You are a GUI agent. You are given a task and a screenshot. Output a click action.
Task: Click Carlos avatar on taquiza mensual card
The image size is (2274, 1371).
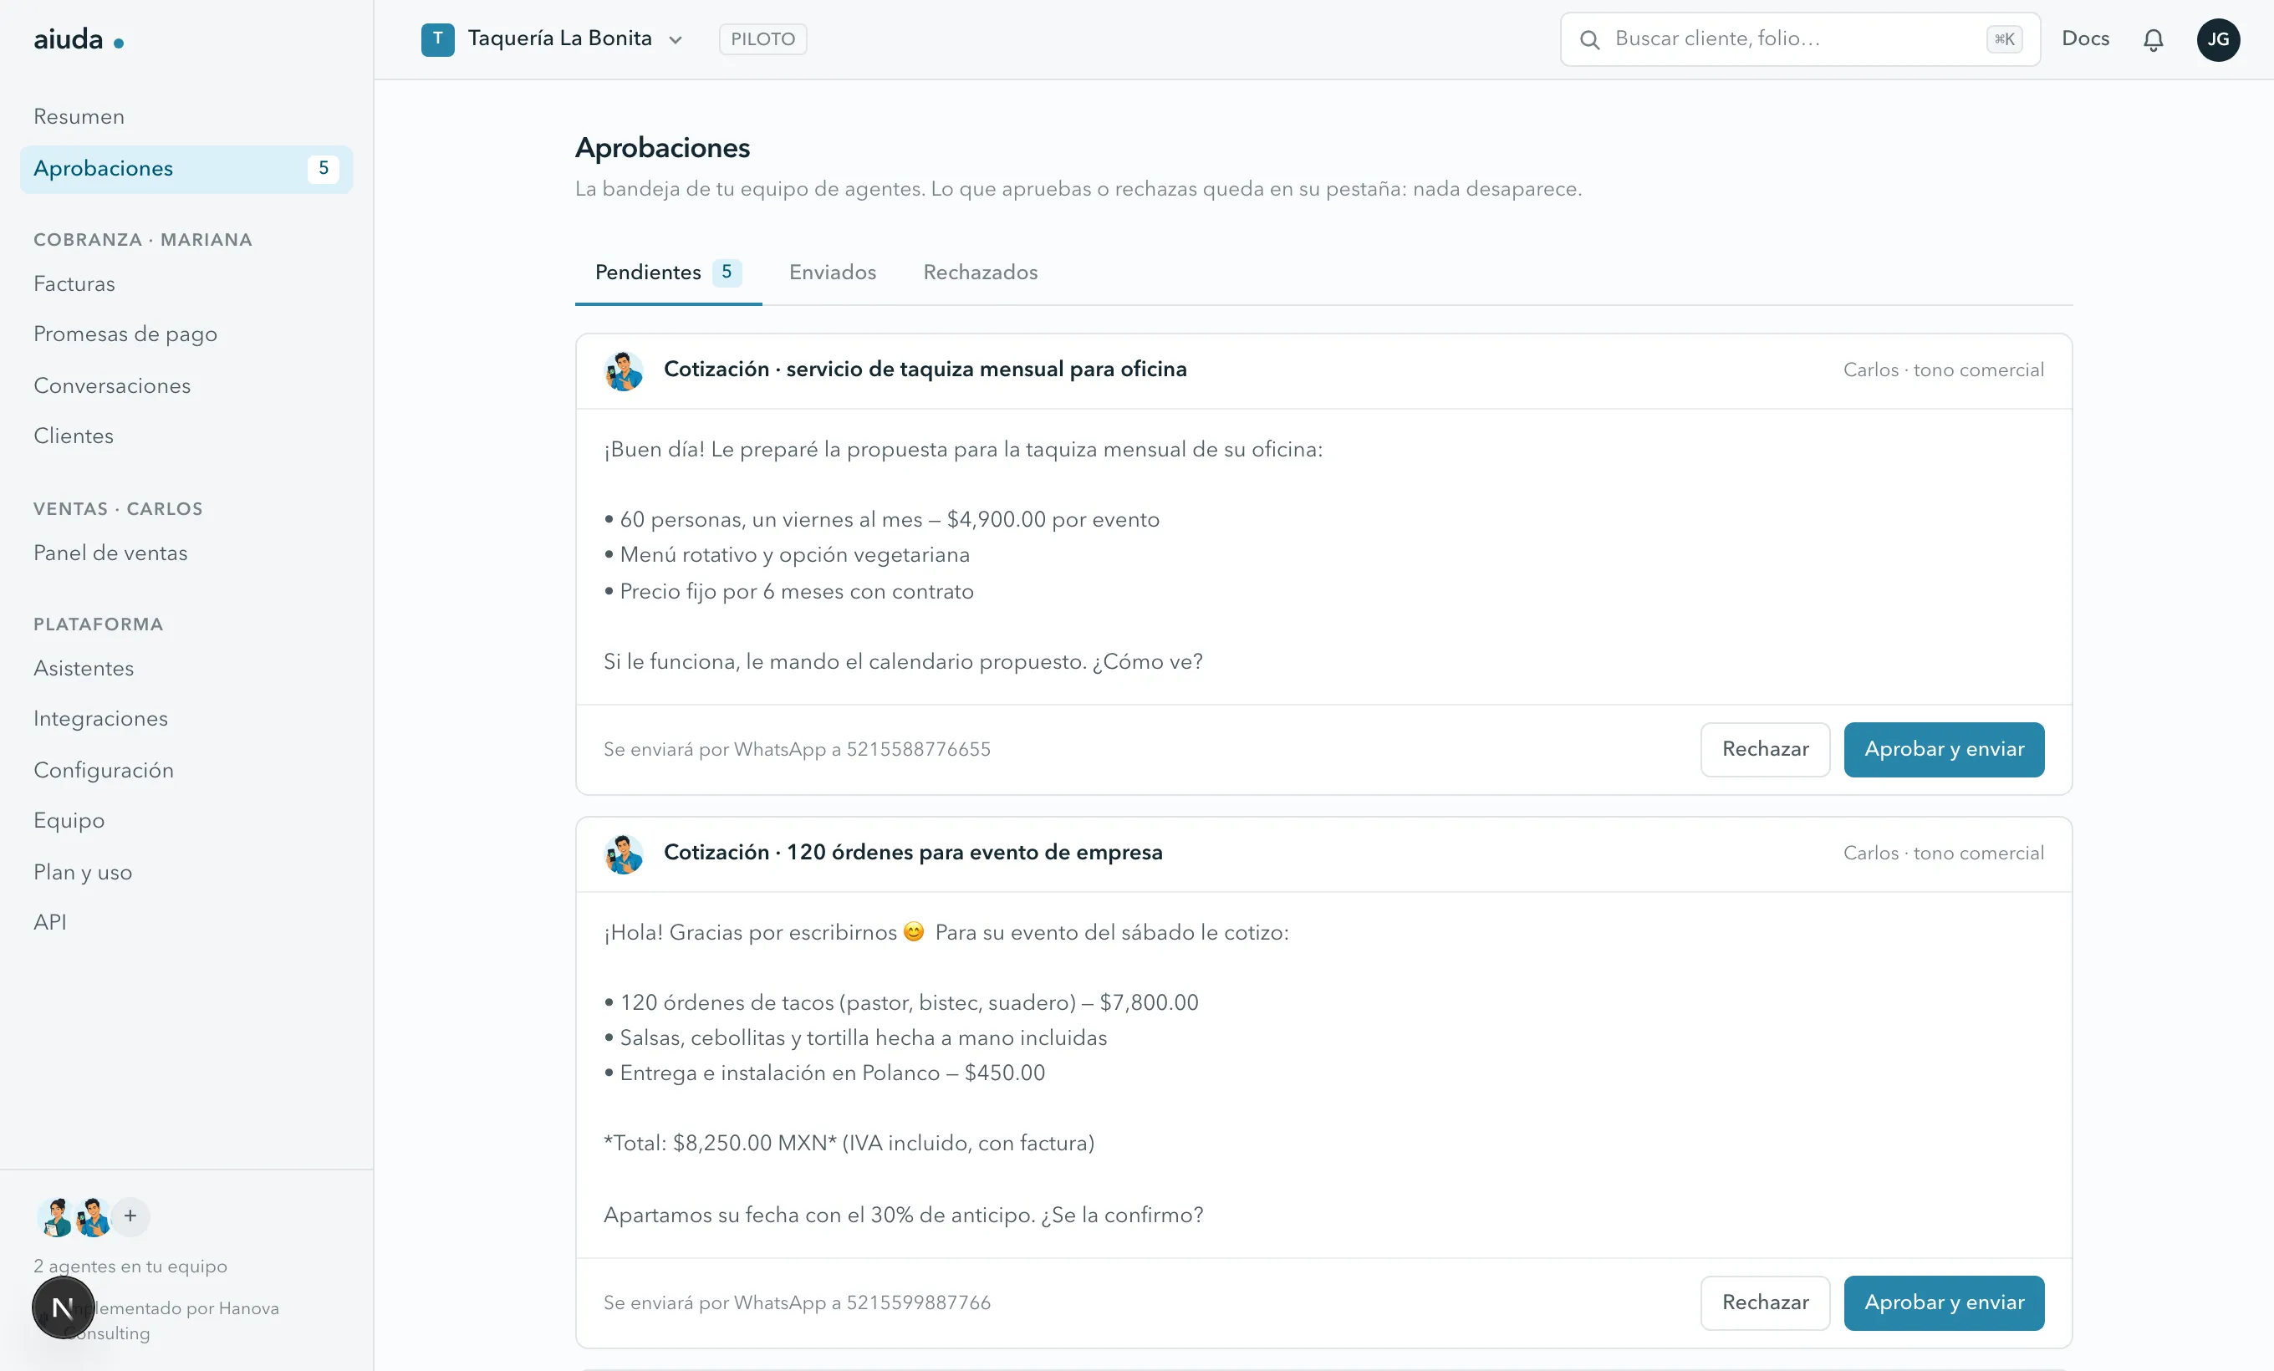(624, 371)
